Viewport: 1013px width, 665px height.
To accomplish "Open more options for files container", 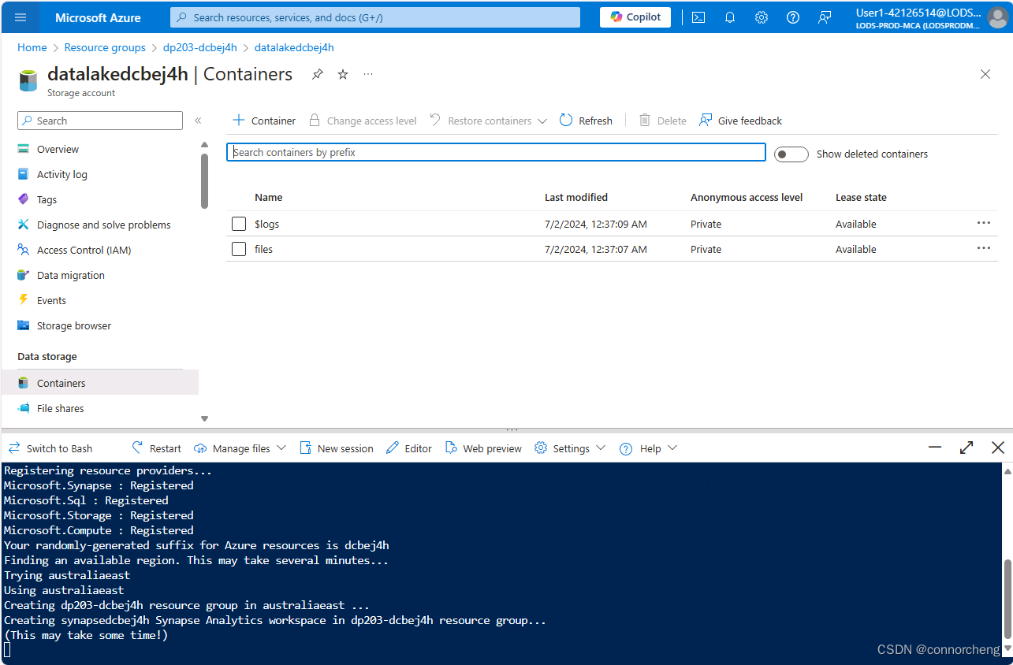I will pyautogui.click(x=983, y=249).
